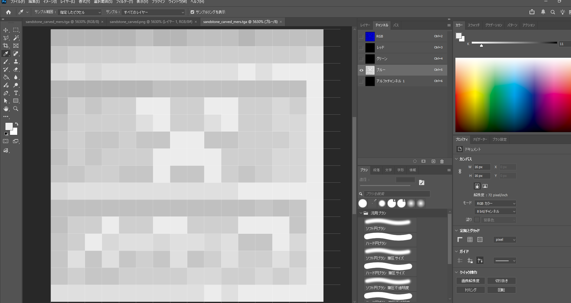Screen dimensions: 571x303
Task: Select the Dodge tool
Action: 16,85
